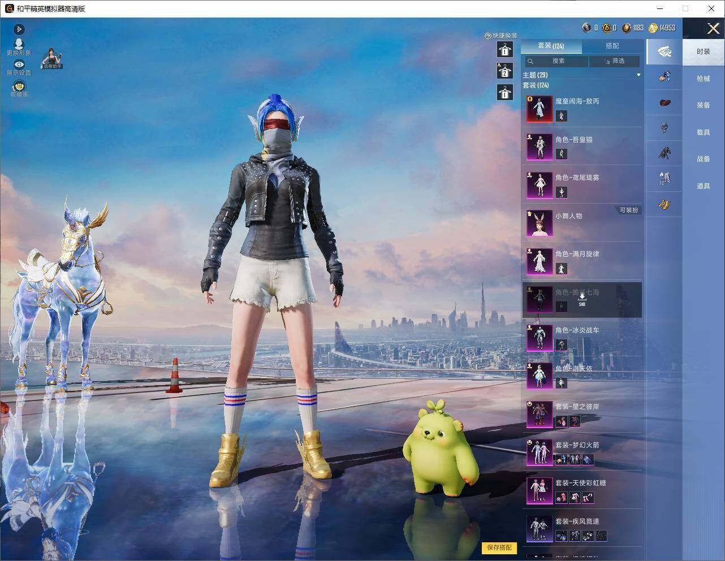The height and width of the screenshot is (561, 725).
Task: Open the blue-haired headwear category icon
Action: click(664, 76)
